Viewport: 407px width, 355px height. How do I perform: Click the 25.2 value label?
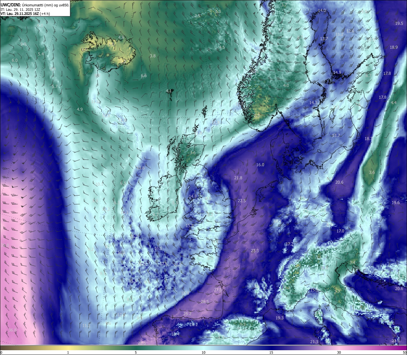point(188,314)
